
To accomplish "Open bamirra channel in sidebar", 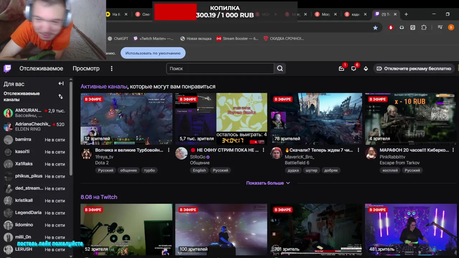I will point(35,140).
